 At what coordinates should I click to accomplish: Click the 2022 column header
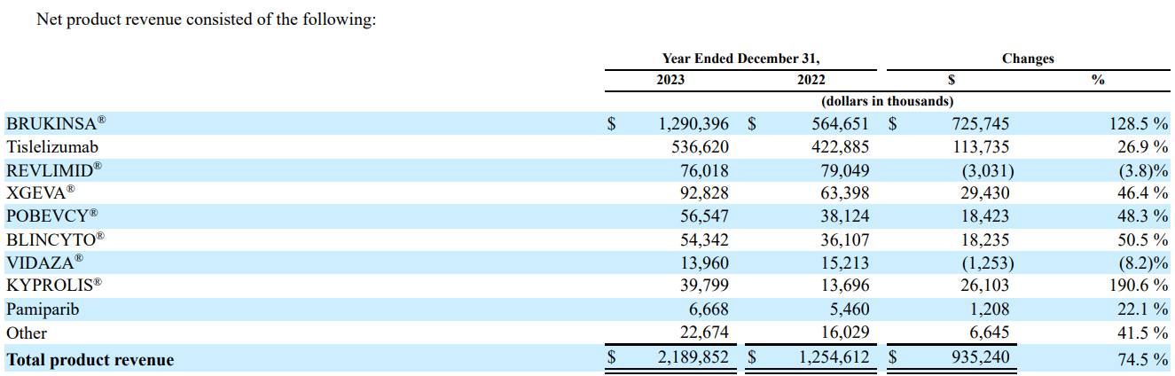pyautogui.click(x=811, y=80)
